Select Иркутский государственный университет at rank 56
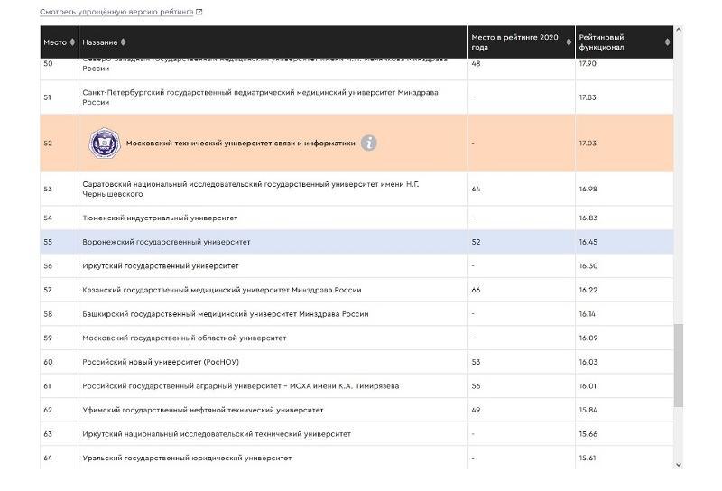 point(160,266)
